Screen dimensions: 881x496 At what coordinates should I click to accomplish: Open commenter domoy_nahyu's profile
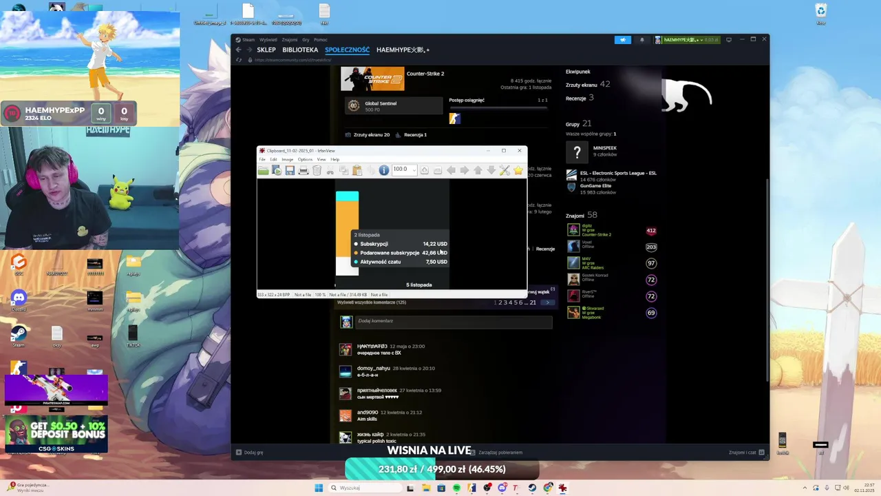(x=374, y=368)
